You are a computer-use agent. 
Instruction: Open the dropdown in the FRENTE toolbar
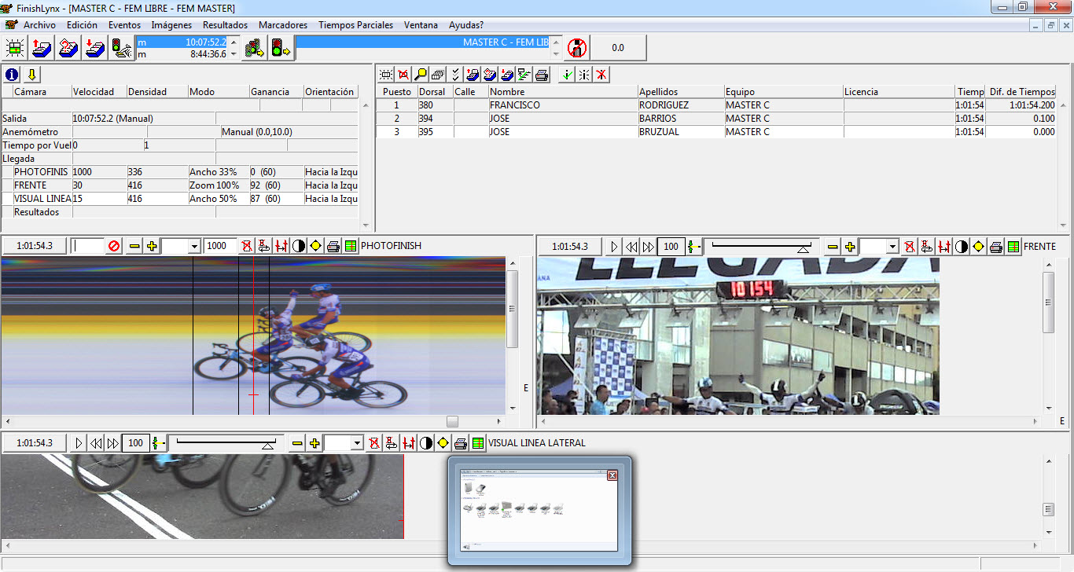(x=892, y=247)
